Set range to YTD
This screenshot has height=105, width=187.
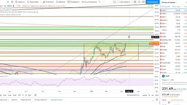click(x=19, y=95)
